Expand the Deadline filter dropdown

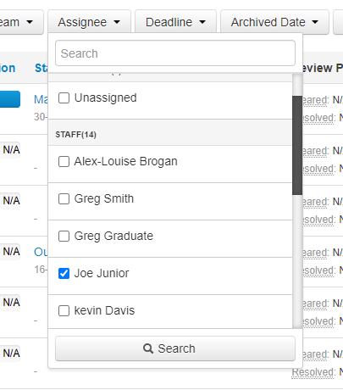(x=175, y=22)
